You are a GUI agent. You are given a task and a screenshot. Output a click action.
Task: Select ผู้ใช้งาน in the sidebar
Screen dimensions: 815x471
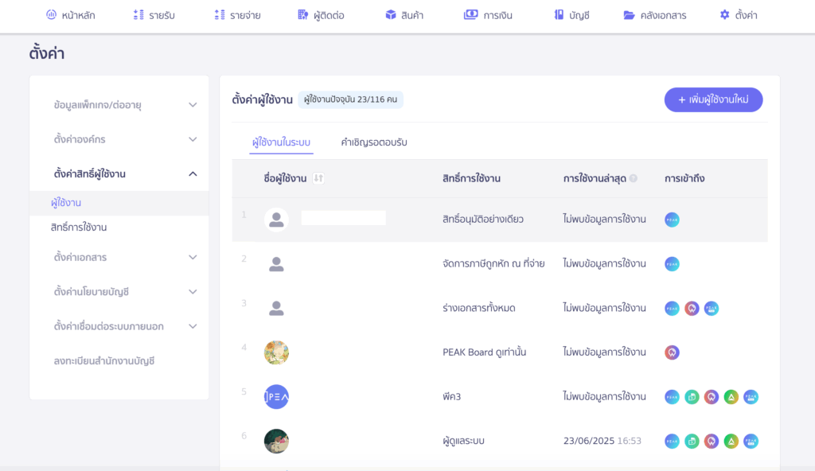[x=119, y=203]
